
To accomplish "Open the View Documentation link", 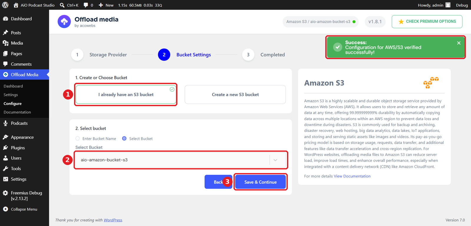I will point(352,176).
